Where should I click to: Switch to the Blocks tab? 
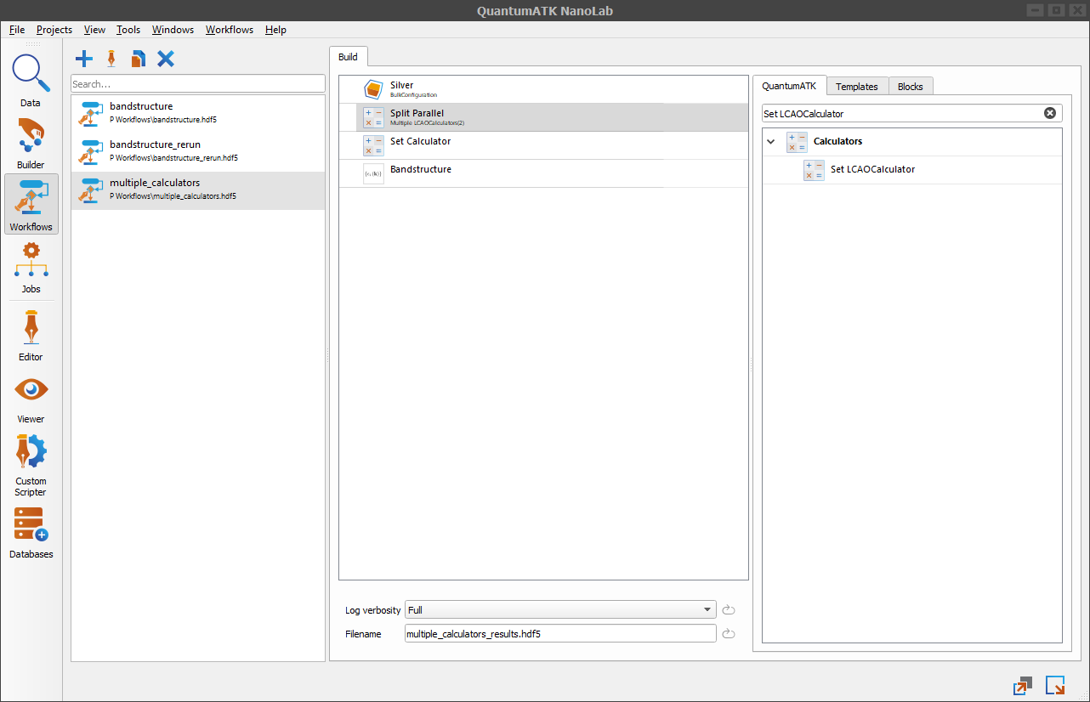[911, 86]
